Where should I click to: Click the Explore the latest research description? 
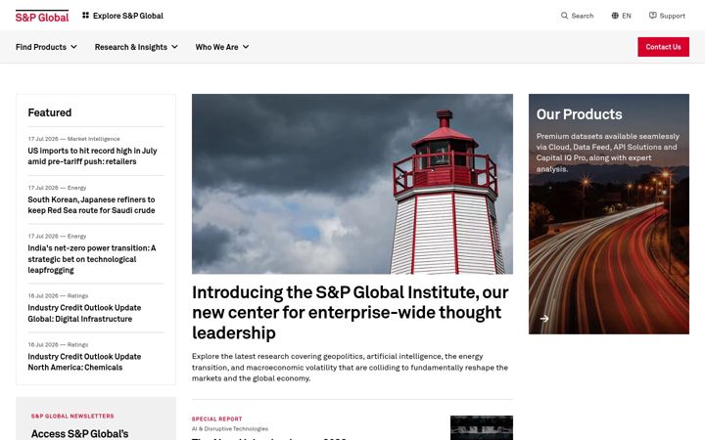[350, 368]
